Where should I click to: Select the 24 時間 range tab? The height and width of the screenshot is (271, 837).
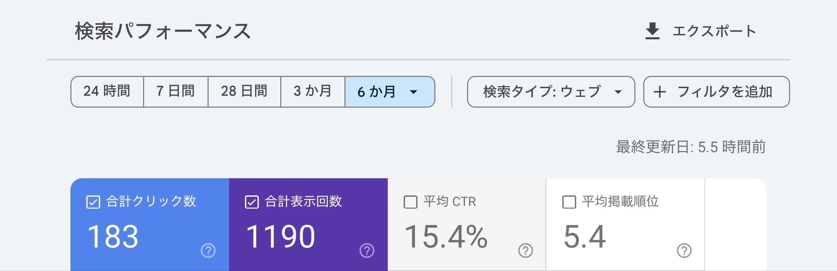107,91
